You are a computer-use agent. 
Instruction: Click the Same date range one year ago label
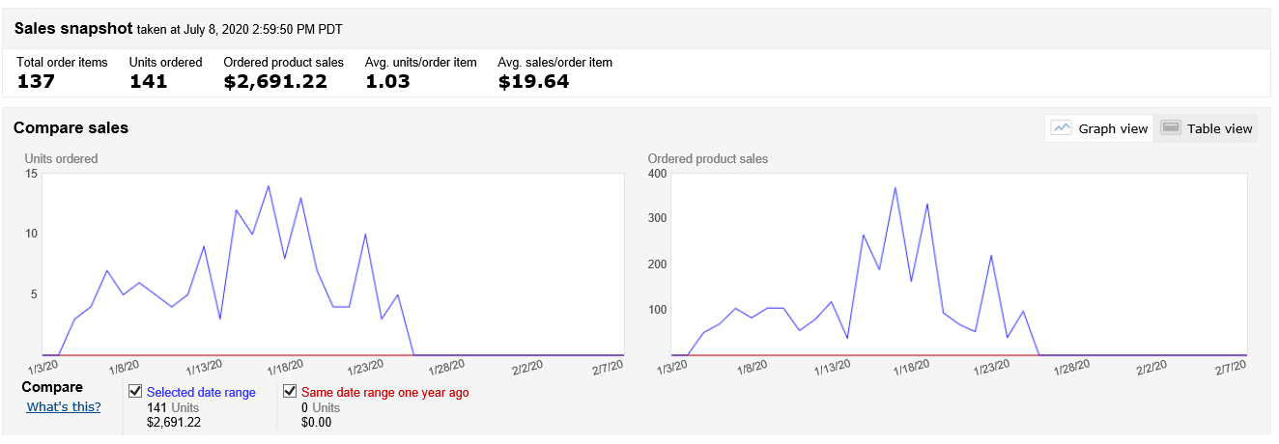[x=384, y=393]
